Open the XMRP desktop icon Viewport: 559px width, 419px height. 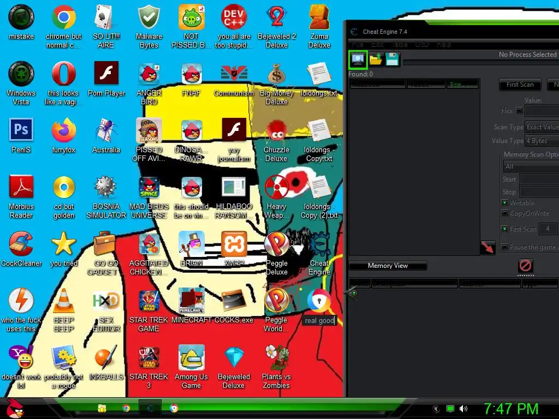(234, 244)
